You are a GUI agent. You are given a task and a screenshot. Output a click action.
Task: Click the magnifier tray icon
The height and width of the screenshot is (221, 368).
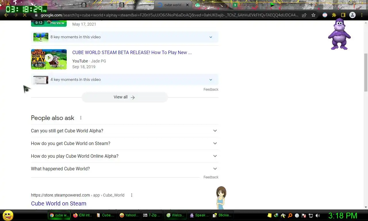coord(290,215)
